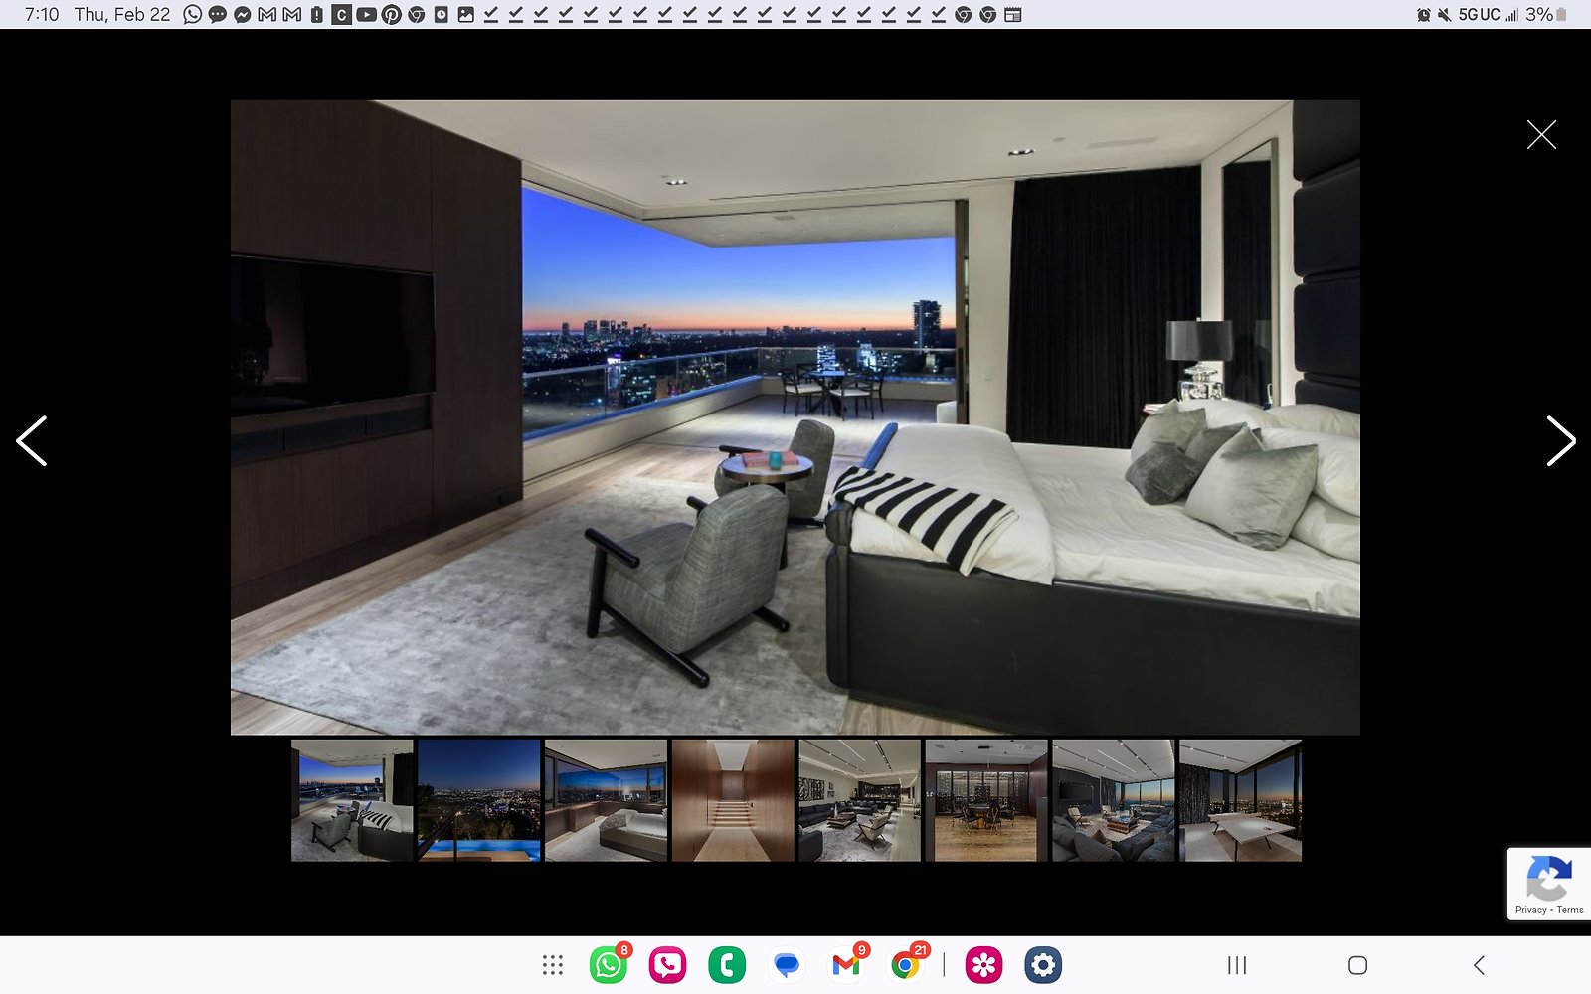Show recent apps with navigation button
1591x994 pixels.
coord(1237,965)
